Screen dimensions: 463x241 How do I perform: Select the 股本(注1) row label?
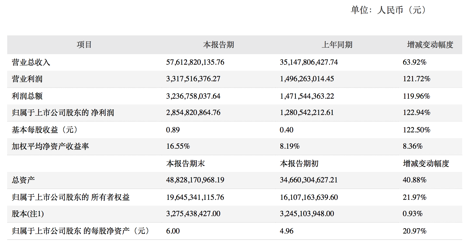coord(28,214)
